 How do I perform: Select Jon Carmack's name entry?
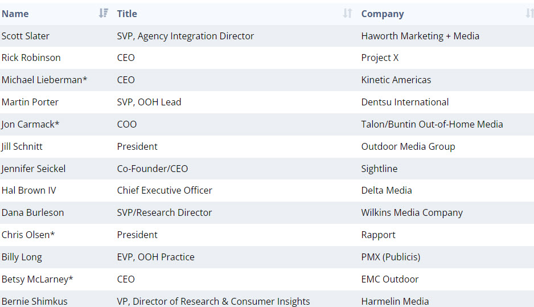click(31, 124)
